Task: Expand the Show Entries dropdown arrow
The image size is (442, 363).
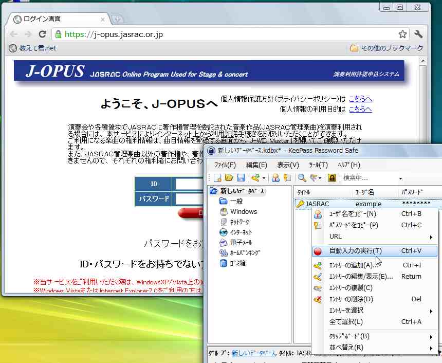Action: 320,178
